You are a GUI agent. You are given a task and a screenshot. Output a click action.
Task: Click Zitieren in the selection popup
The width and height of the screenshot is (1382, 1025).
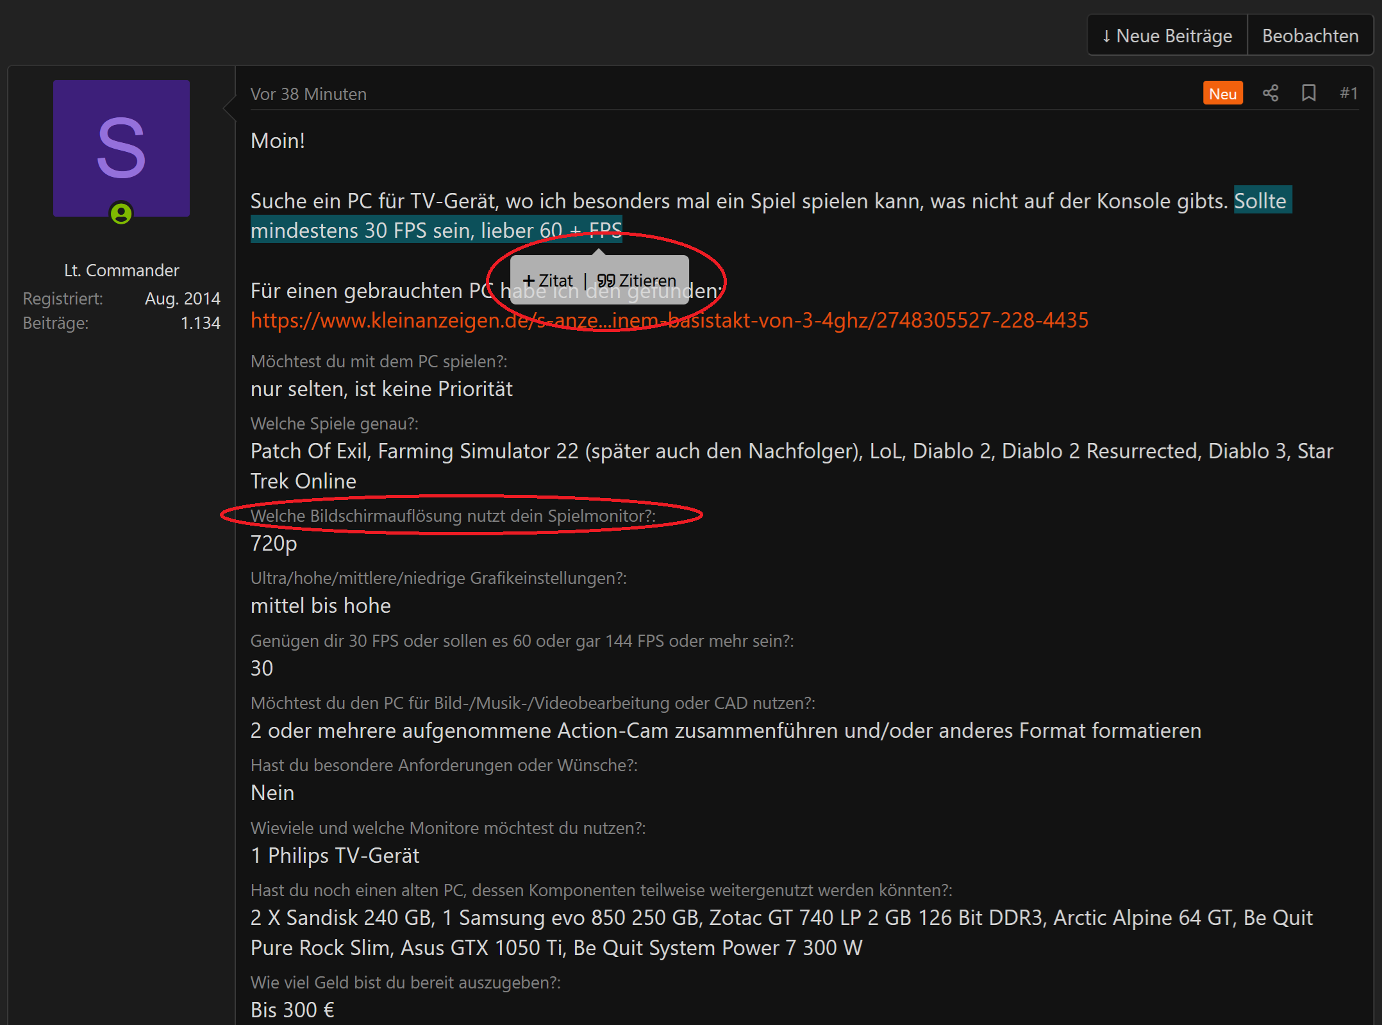point(637,281)
